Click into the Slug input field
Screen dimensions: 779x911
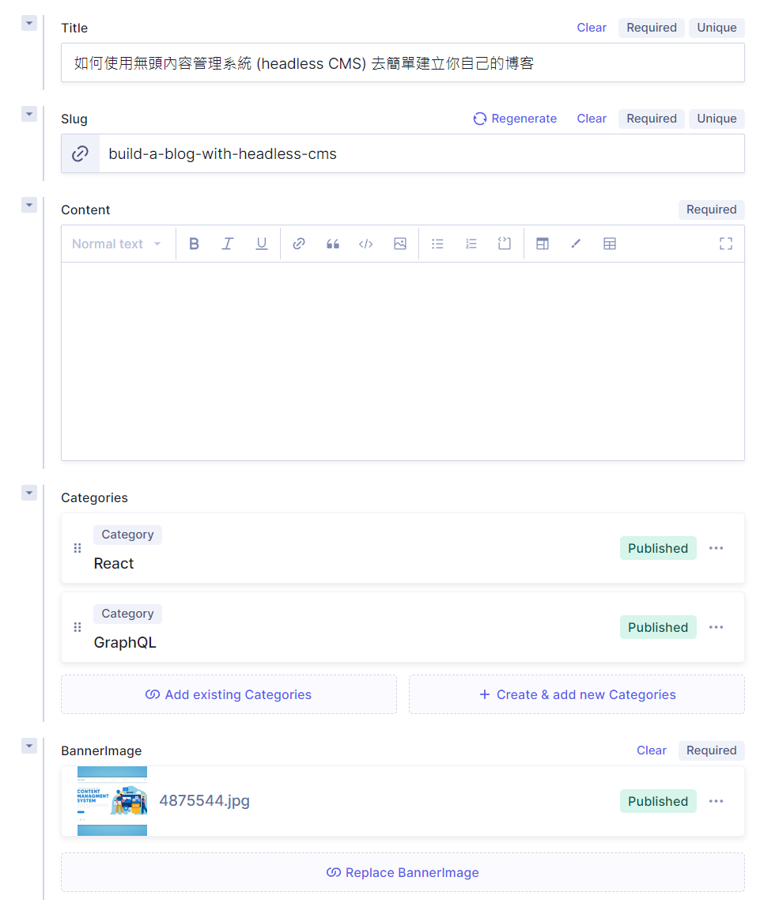[x=419, y=154]
